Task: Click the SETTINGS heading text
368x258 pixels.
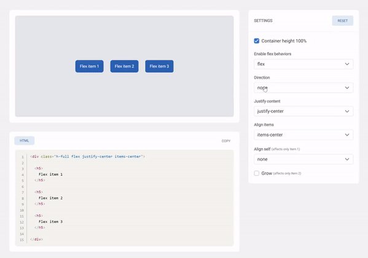Action: tap(263, 21)
